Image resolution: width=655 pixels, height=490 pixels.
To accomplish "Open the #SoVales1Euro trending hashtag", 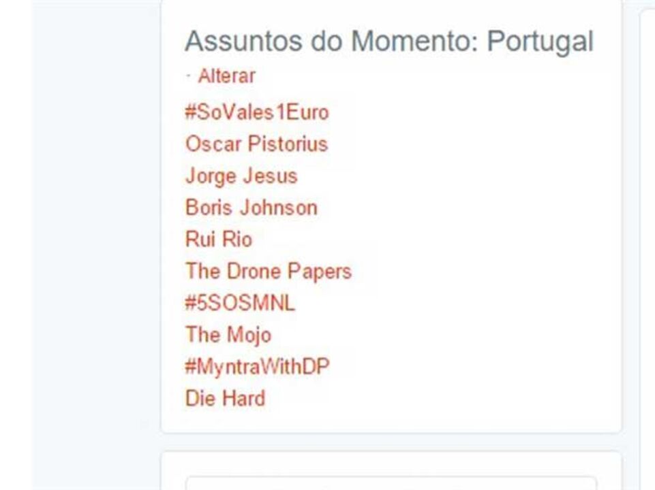I will (x=256, y=112).
